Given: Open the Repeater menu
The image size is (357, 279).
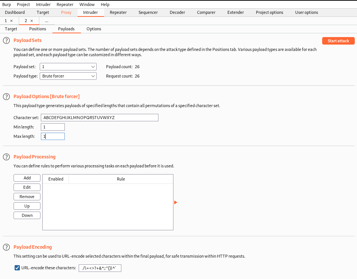Looking at the screenshot, I should point(65,4).
